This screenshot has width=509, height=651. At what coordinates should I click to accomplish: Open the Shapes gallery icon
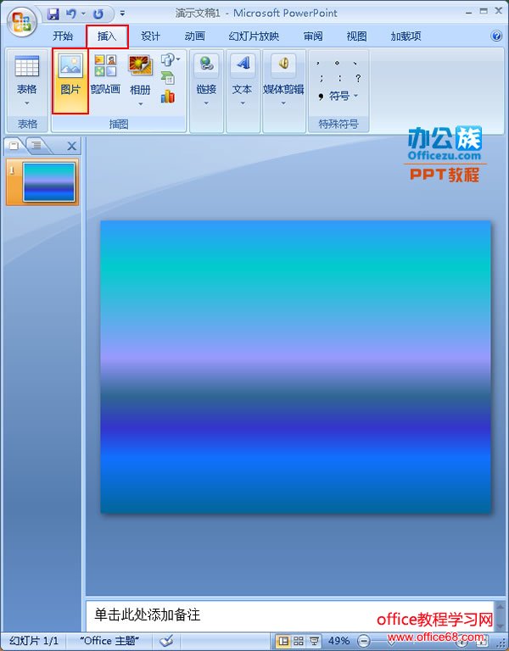[x=169, y=60]
